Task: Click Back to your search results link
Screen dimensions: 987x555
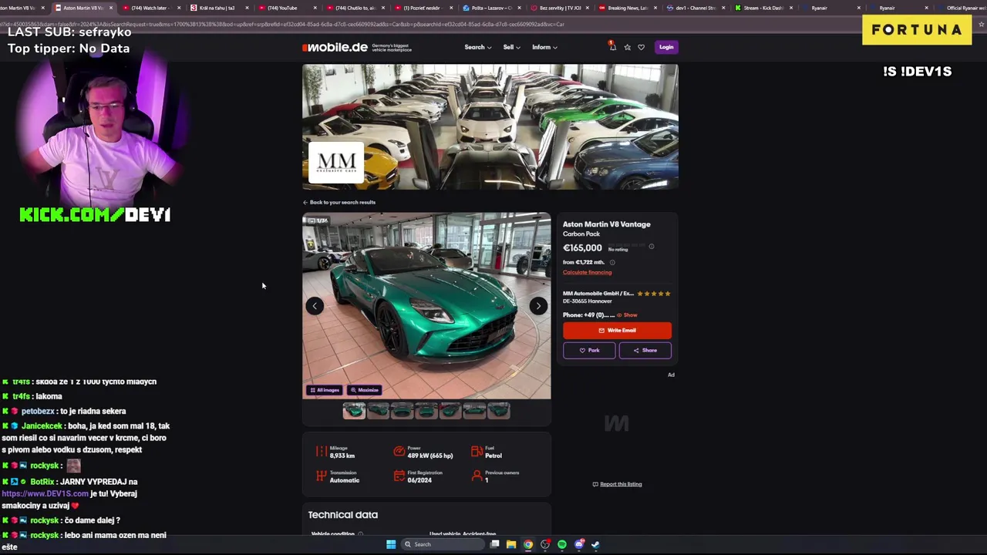Action: pyautogui.click(x=339, y=202)
